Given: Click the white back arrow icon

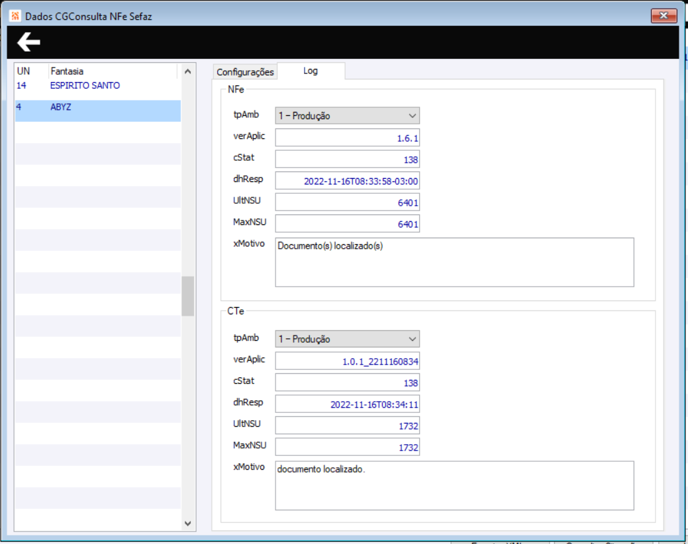Looking at the screenshot, I should 28,42.
